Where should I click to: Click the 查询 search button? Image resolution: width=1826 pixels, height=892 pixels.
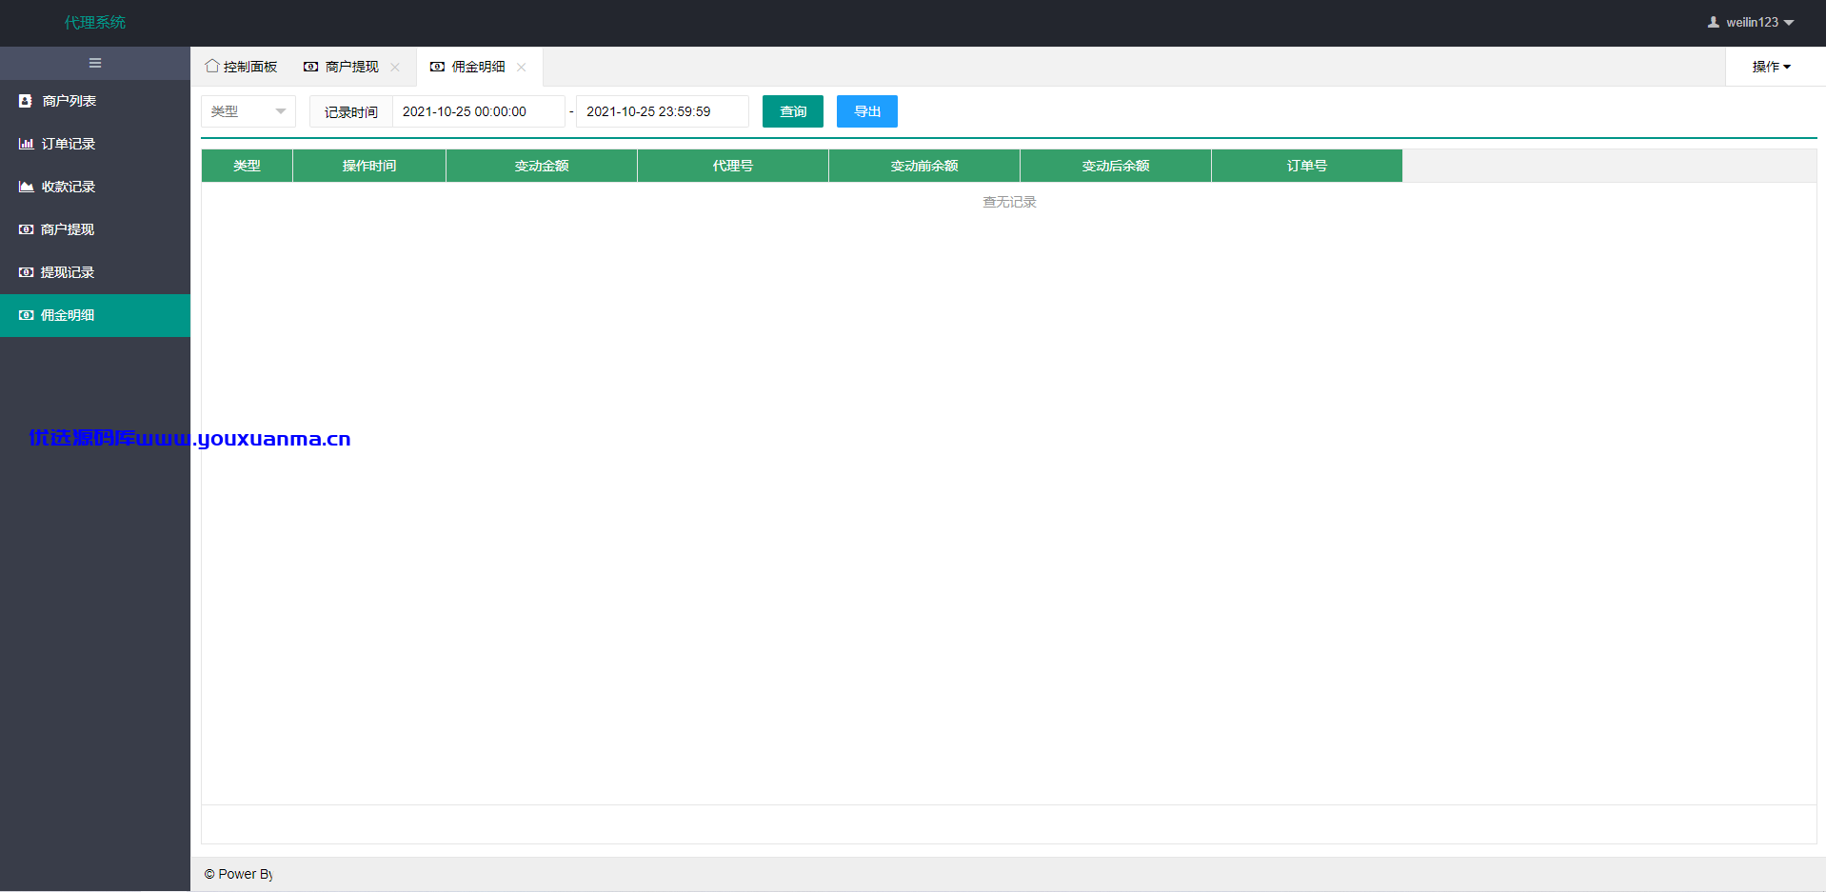click(x=793, y=111)
